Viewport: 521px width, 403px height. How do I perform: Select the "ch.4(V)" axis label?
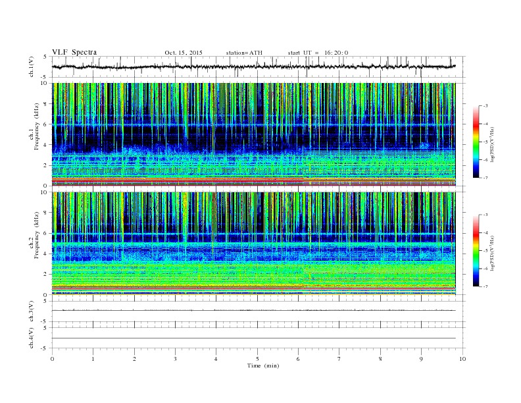(x=32, y=338)
